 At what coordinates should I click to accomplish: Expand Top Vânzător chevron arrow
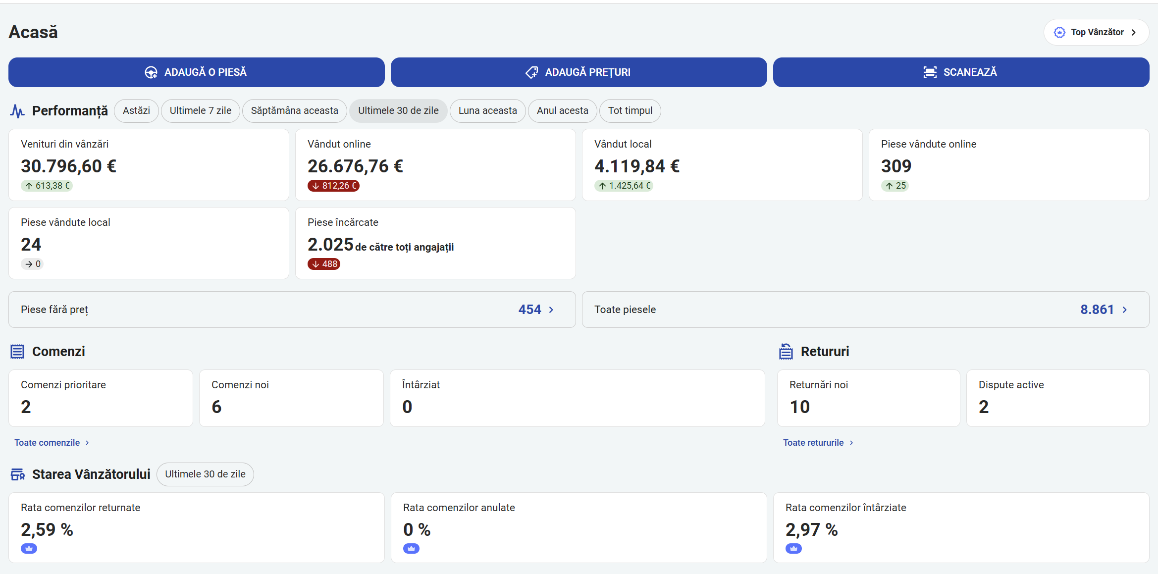(x=1134, y=32)
